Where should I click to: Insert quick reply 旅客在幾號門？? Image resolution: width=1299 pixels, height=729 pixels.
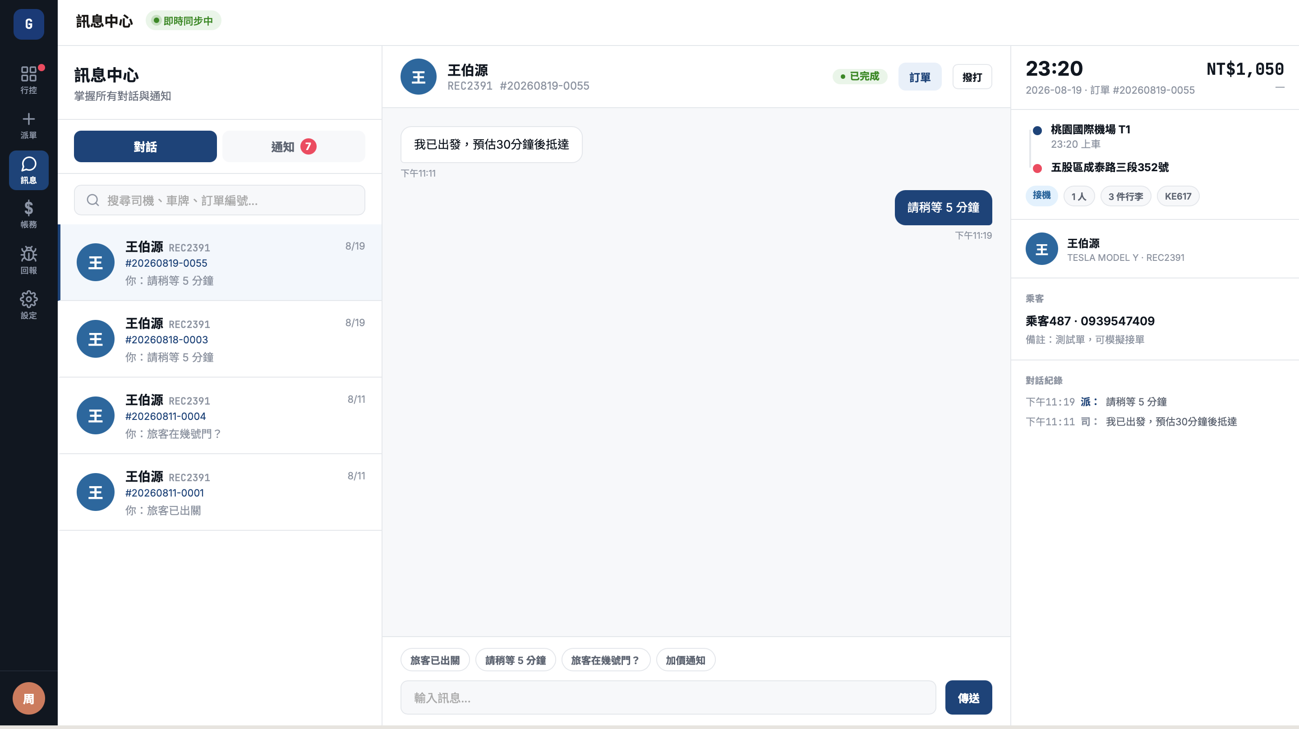point(606,660)
